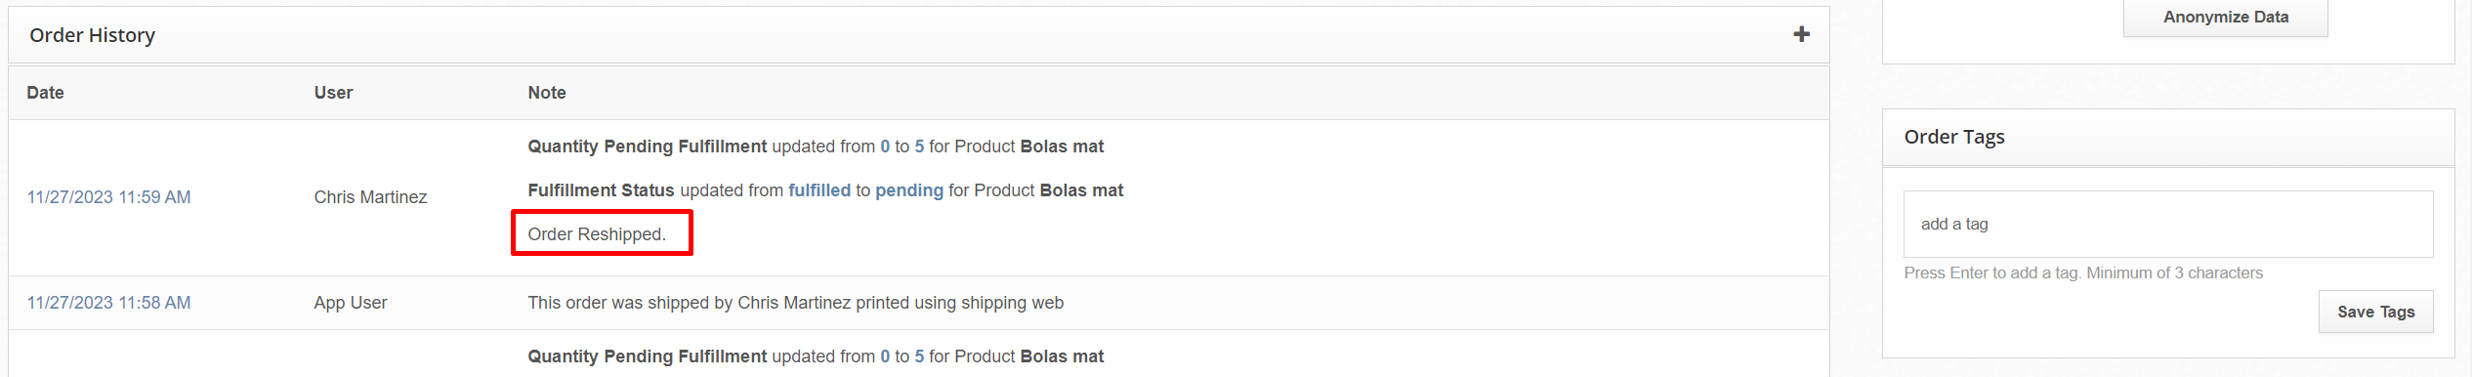Click the tag hint text below input
The height and width of the screenshot is (377, 2472).
pyautogui.click(x=2082, y=273)
